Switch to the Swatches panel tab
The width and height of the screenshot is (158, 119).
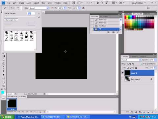click(x=137, y=14)
